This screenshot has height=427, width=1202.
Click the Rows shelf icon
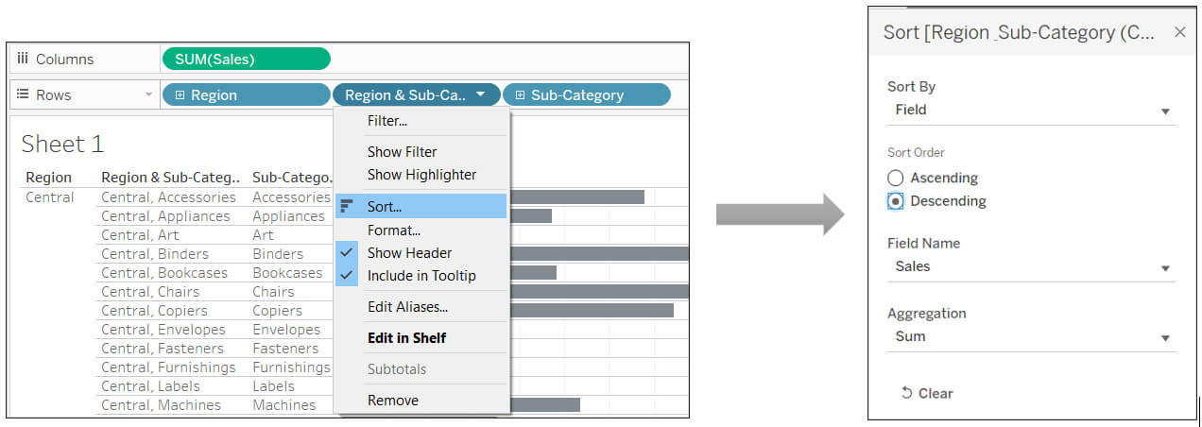(x=23, y=94)
